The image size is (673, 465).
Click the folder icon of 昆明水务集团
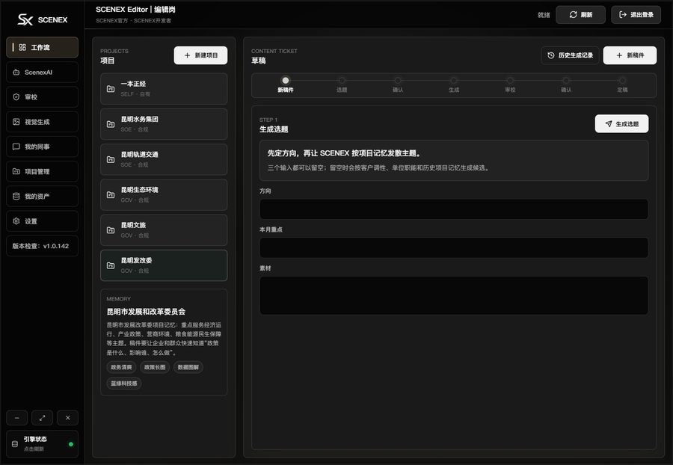click(x=111, y=124)
